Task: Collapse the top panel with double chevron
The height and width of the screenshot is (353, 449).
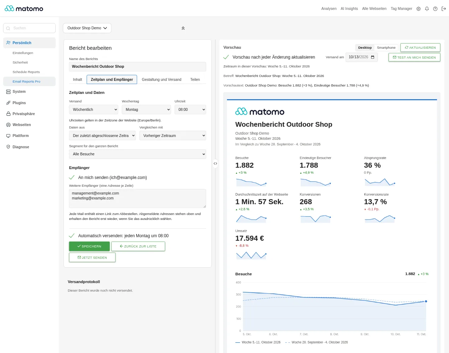Action: click(x=183, y=28)
